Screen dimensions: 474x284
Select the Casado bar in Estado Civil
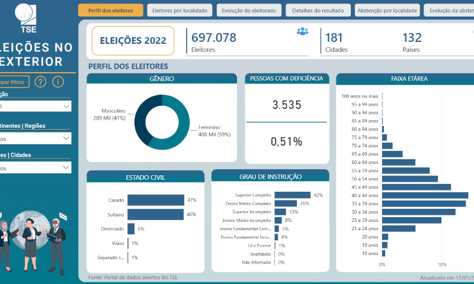click(156, 200)
